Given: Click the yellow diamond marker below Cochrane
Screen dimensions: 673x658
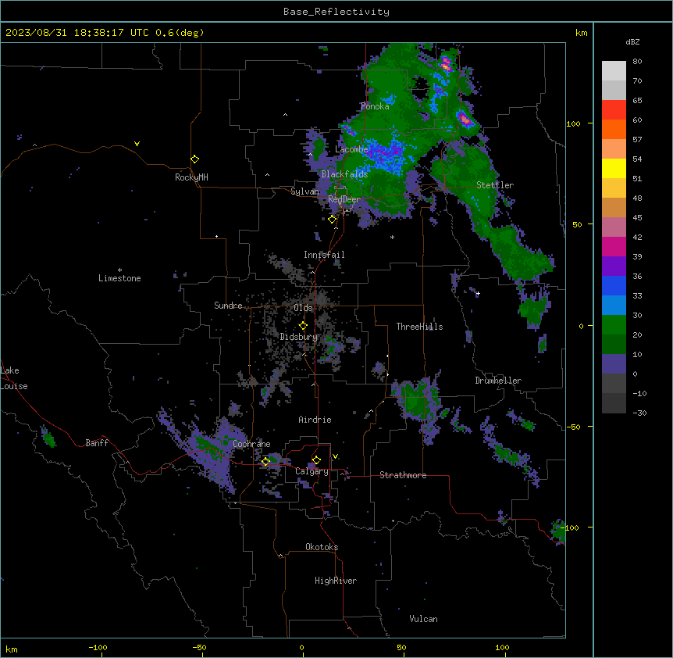Looking at the screenshot, I should pyautogui.click(x=265, y=461).
